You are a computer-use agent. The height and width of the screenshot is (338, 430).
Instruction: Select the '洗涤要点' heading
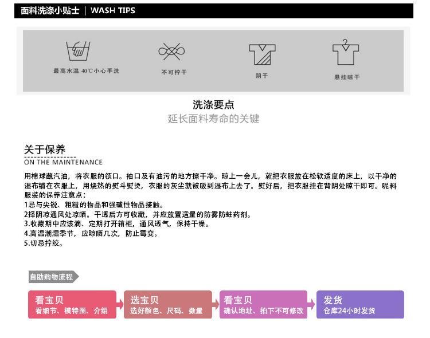click(213, 105)
